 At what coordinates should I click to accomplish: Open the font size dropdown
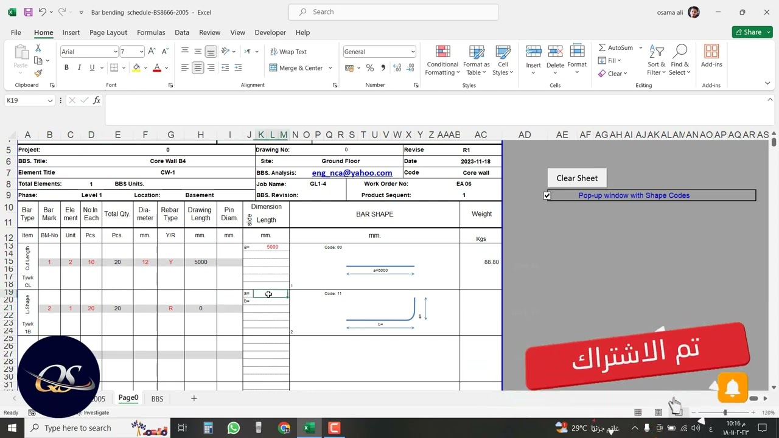(142, 52)
